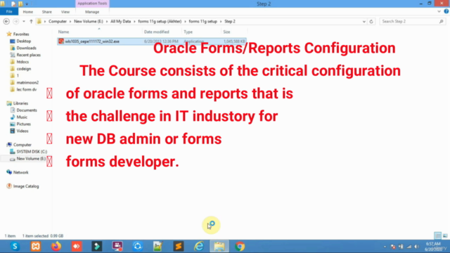Viewport: 450px width, 253px height.
Task: Click the wls1035 exe file icon
Action: pos(61,41)
